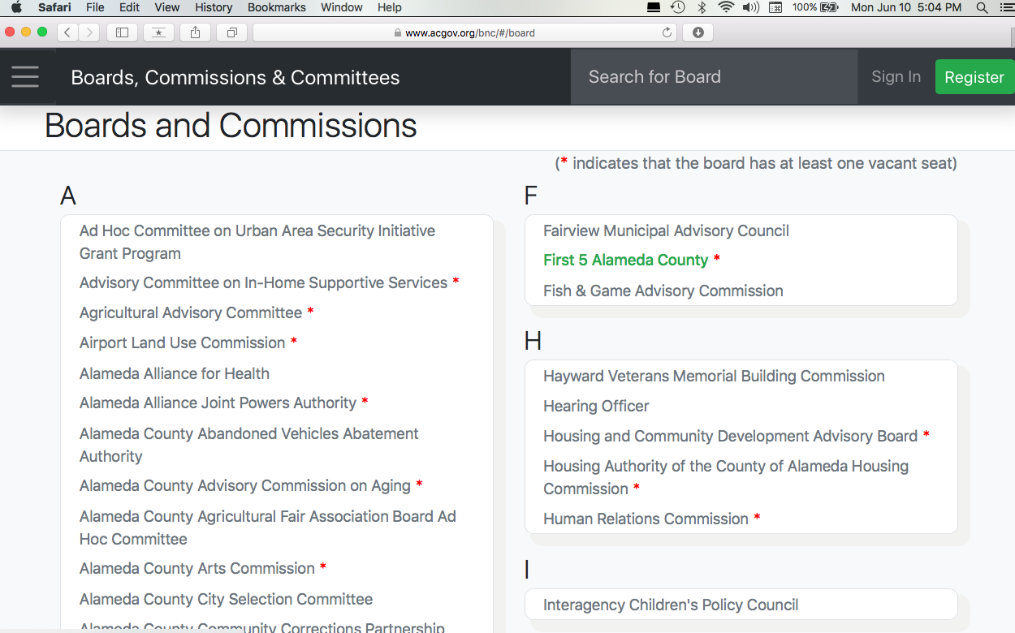The image size is (1015, 633).
Task: Click the Wi-Fi status icon
Action: (725, 7)
